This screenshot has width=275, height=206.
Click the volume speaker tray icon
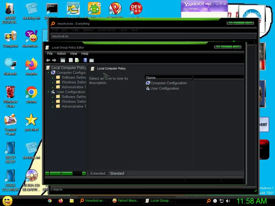[228, 201]
